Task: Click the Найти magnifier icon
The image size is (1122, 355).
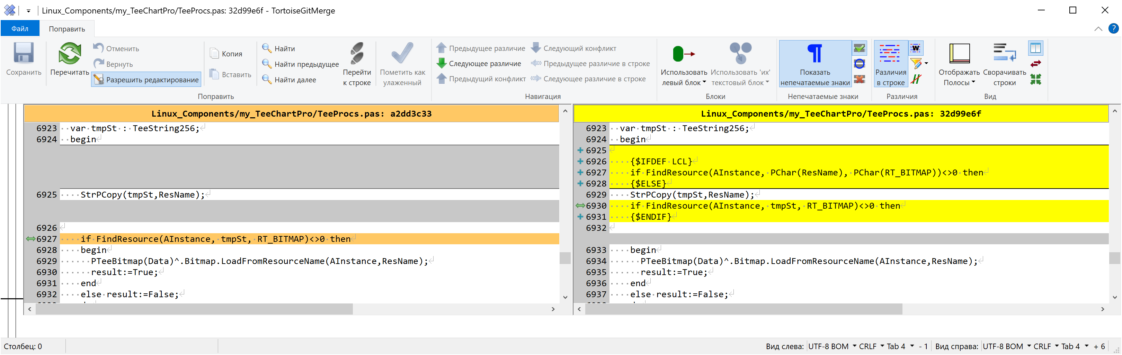Action: click(267, 48)
